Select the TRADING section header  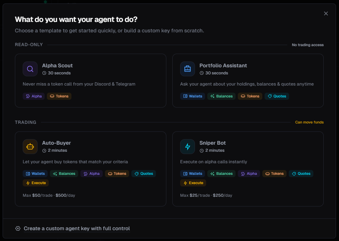(x=25, y=122)
